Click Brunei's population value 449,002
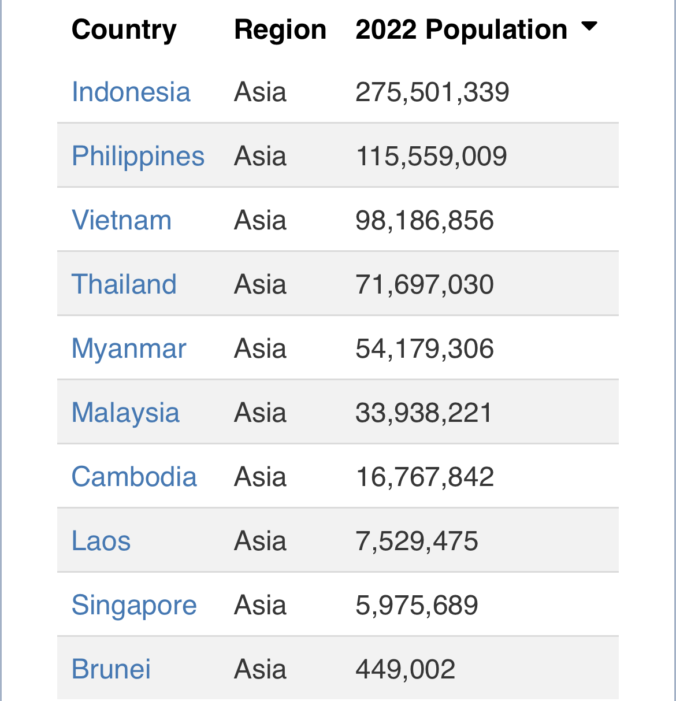This screenshot has width=676, height=701. [x=405, y=669]
